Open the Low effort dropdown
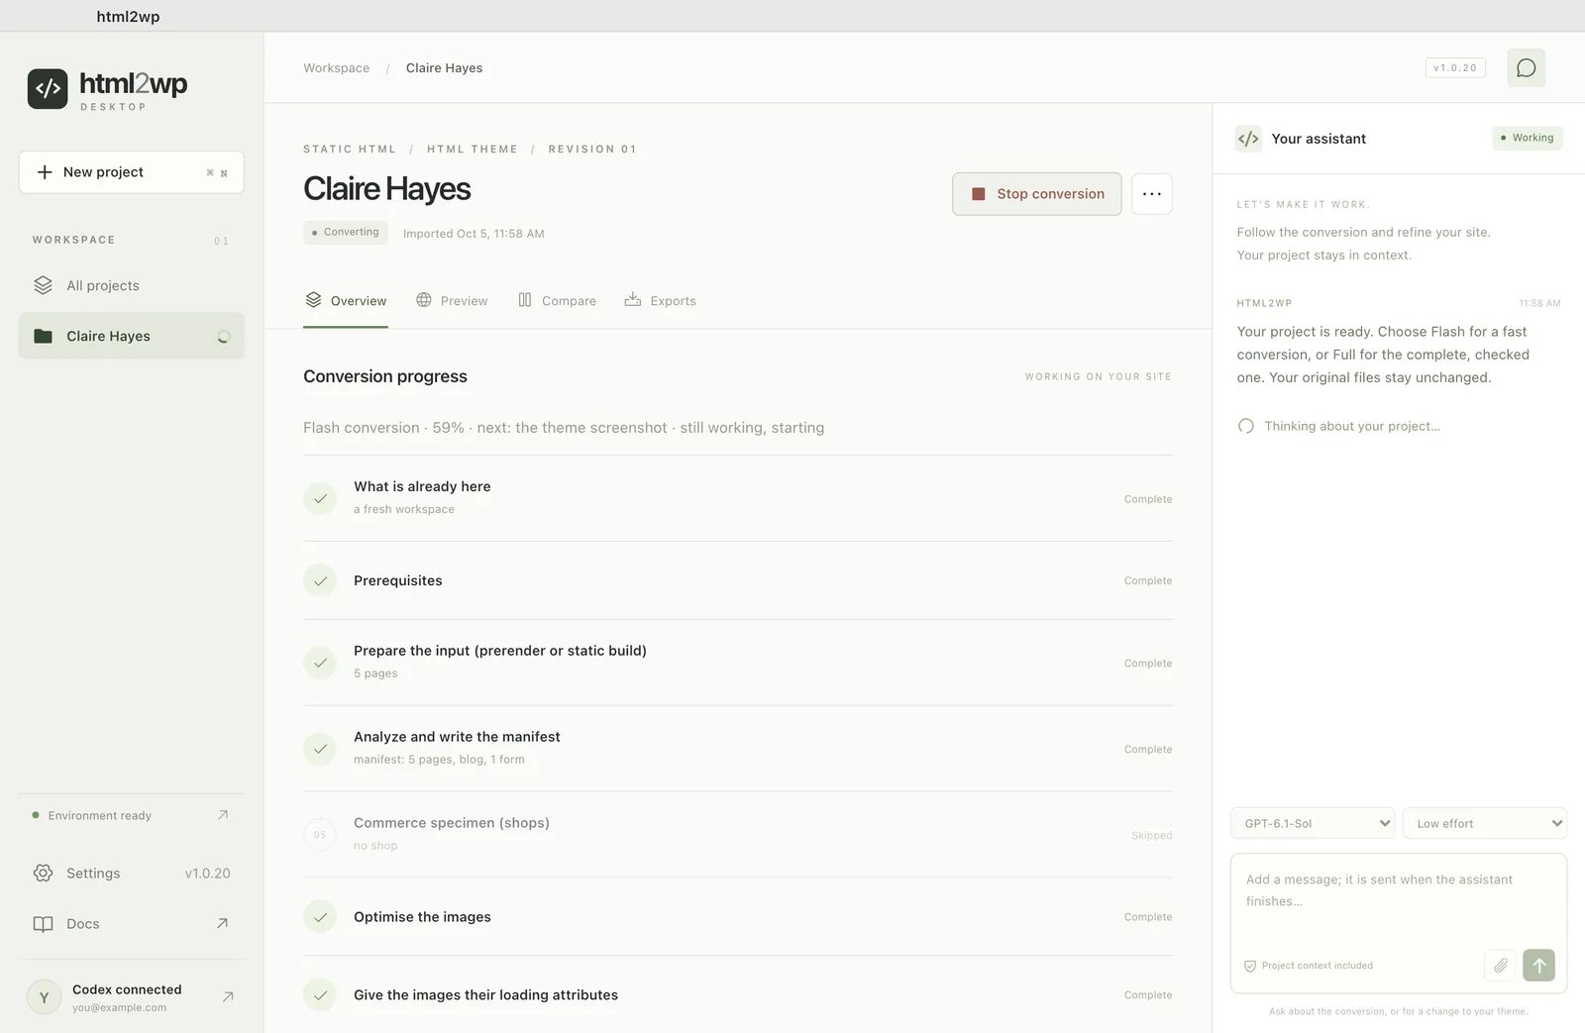Screen dimensions: 1585x1033 coord(1485,823)
